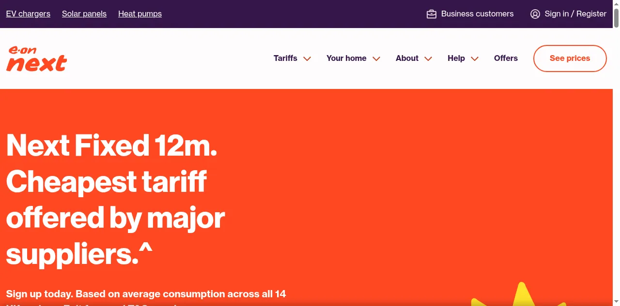
Task: Open the Help menu item
Action: pos(456,58)
